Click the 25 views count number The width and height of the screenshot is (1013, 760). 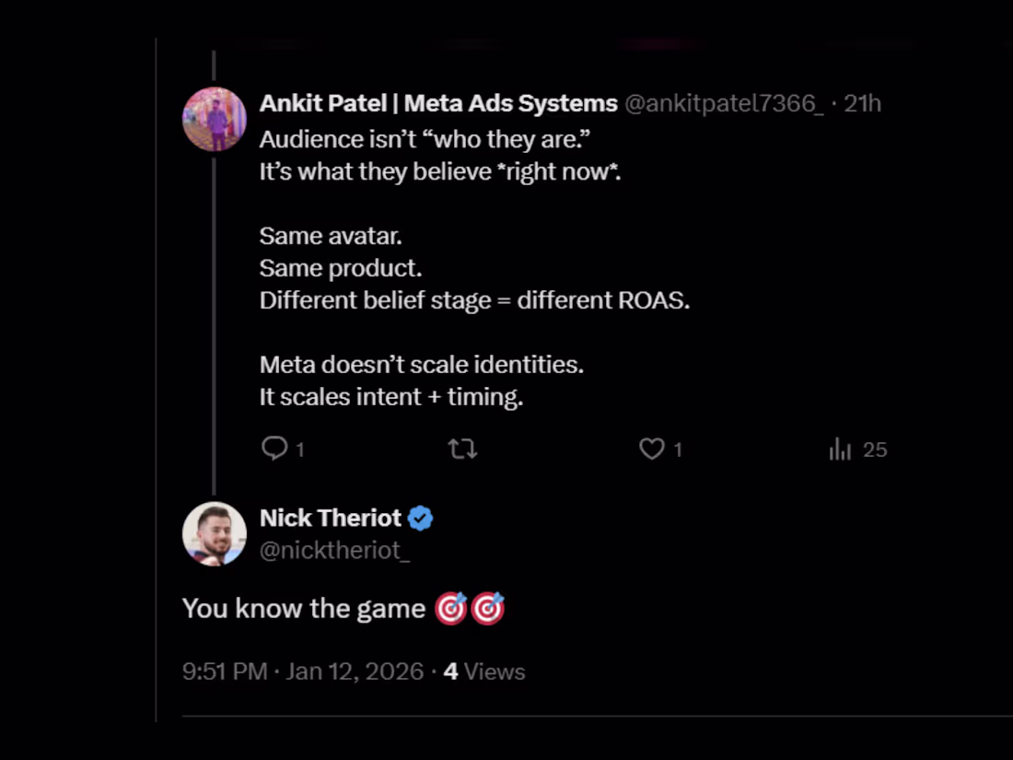875,450
